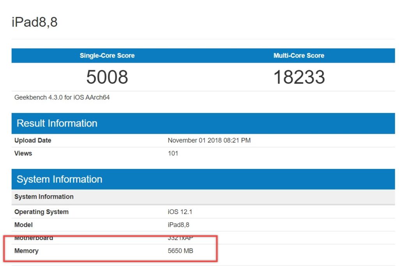
Task: Click the Result Information section header
Action: pyautogui.click(x=57, y=123)
